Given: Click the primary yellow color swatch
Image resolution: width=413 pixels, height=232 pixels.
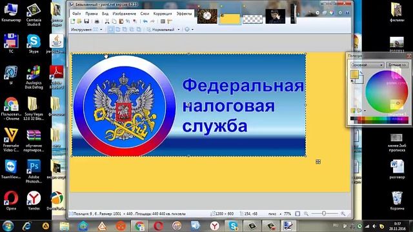Looking at the screenshot, I should [354, 75].
